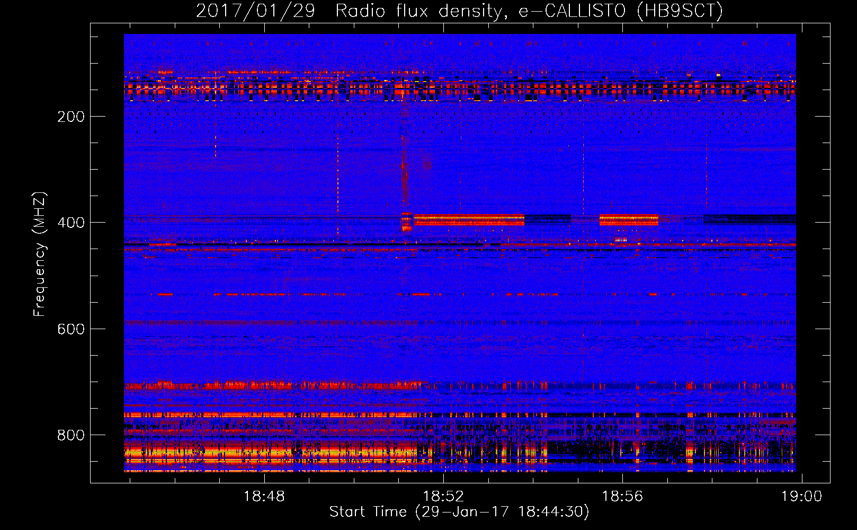This screenshot has height=530, width=857.
Task: Click the 'Frequency (MHZ)' axis label
Action: [x=40, y=254]
